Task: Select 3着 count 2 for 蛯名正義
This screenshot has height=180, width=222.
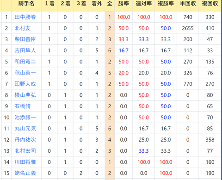Action: [x=81, y=173]
